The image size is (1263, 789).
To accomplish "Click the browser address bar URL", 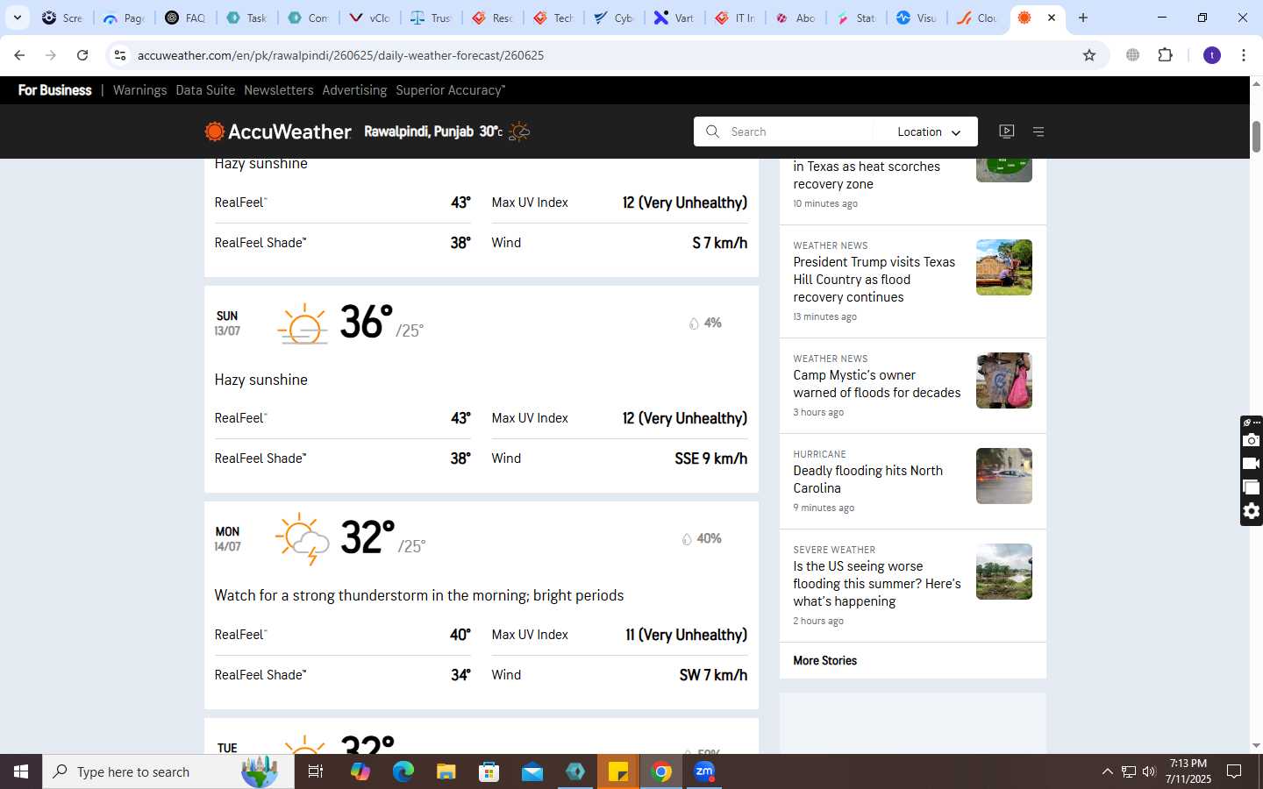I will pos(340,55).
